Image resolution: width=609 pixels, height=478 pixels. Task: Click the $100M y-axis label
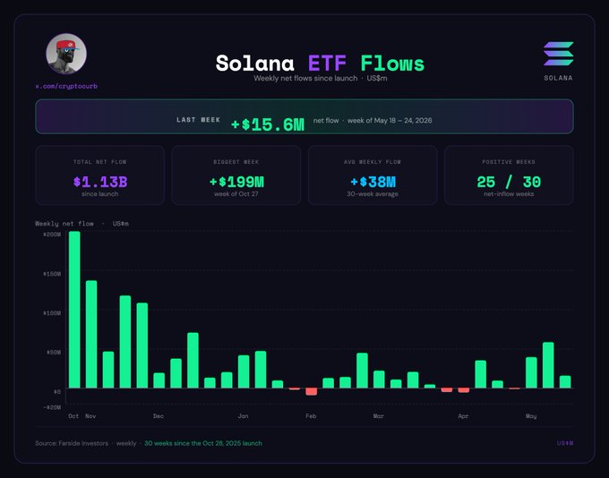click(52, 313)
